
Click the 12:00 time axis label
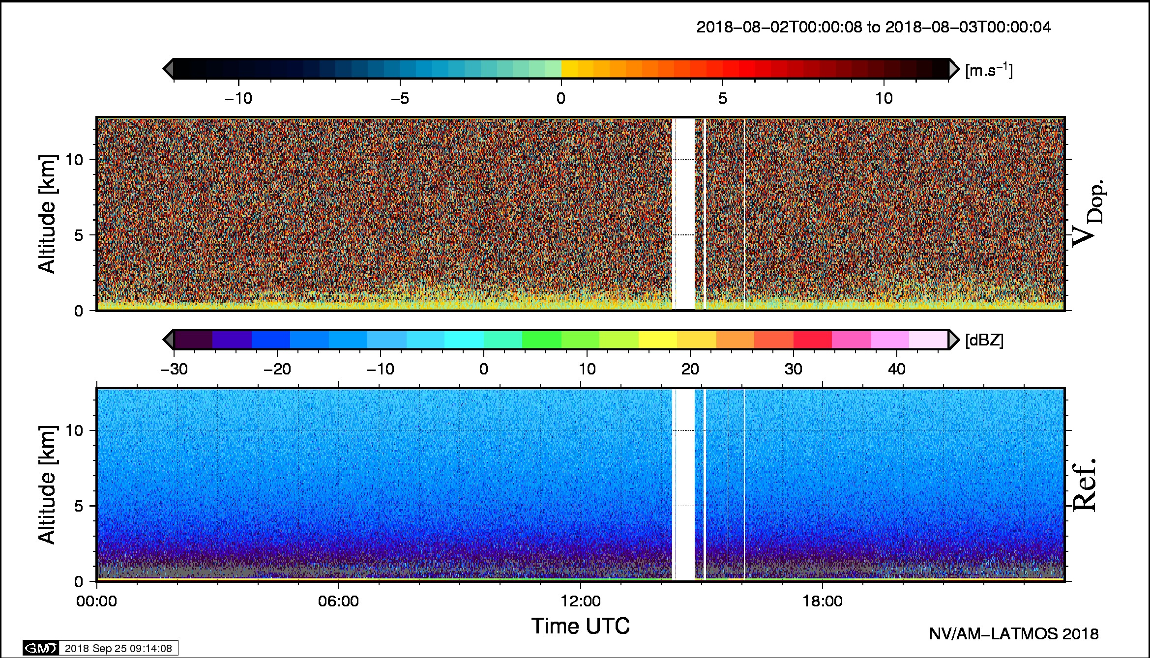(x=580, y=601)
